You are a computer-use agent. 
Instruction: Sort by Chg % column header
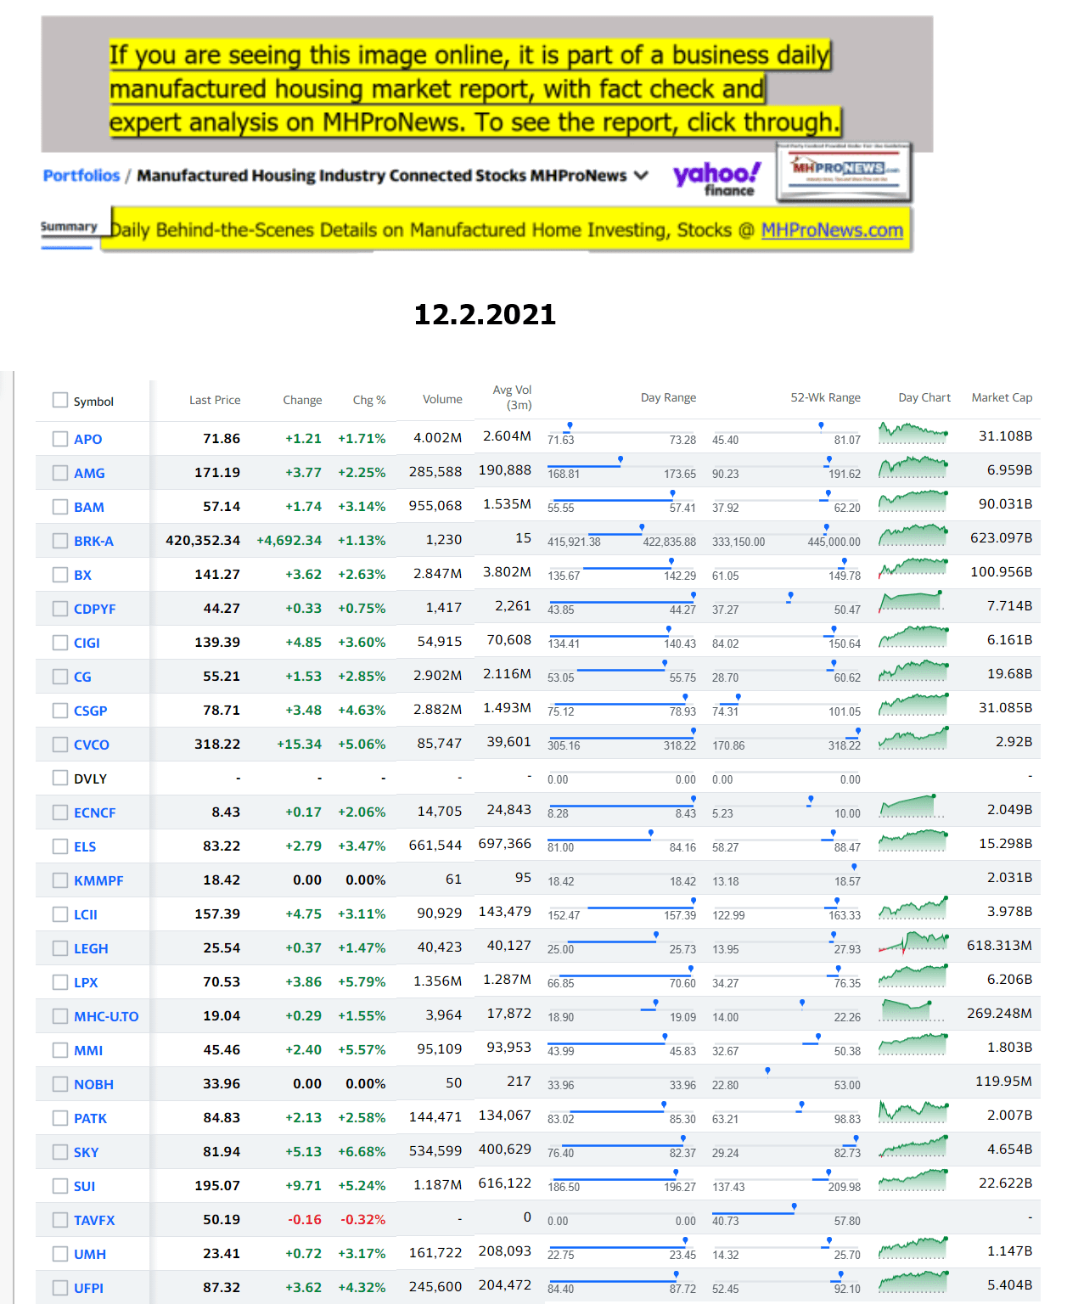point(369,400)
